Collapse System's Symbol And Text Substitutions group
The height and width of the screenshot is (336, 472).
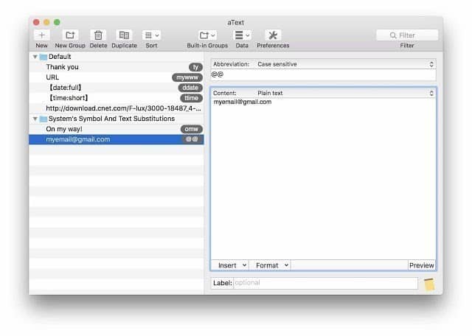(35, 119)
